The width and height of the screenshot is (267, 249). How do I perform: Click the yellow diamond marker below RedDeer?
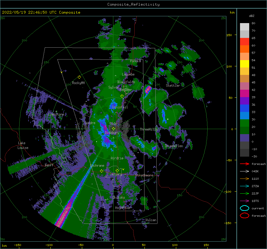pos(122,96)
